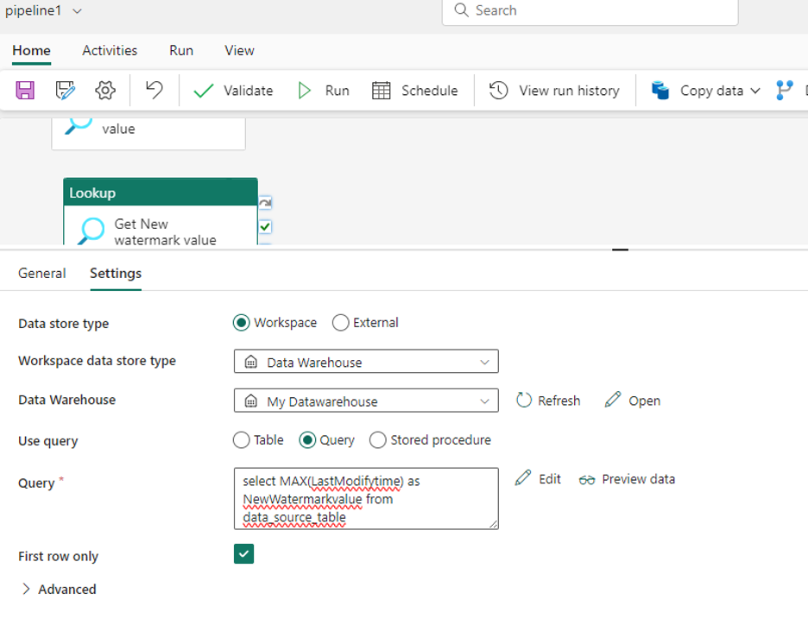Click the Run play triangle icon

(304, 91)
